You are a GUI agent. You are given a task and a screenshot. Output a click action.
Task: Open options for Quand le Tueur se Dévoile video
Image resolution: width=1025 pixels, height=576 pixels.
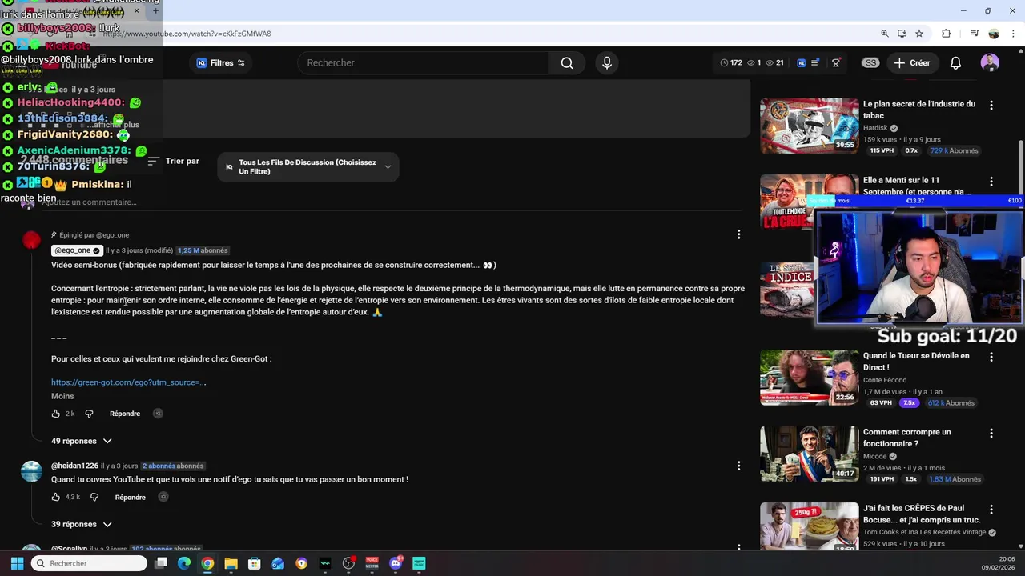pos(991,357)
